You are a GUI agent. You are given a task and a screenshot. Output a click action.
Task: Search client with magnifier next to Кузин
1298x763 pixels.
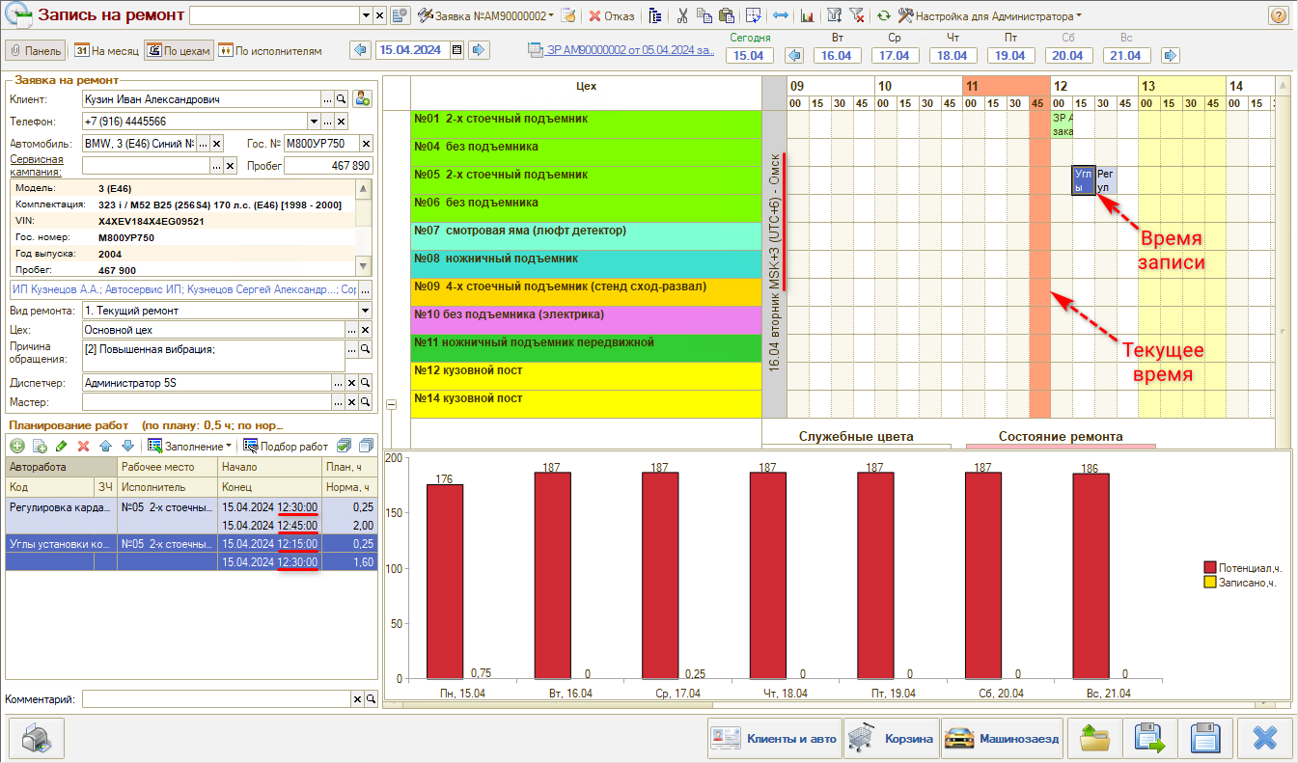(341, 98)
